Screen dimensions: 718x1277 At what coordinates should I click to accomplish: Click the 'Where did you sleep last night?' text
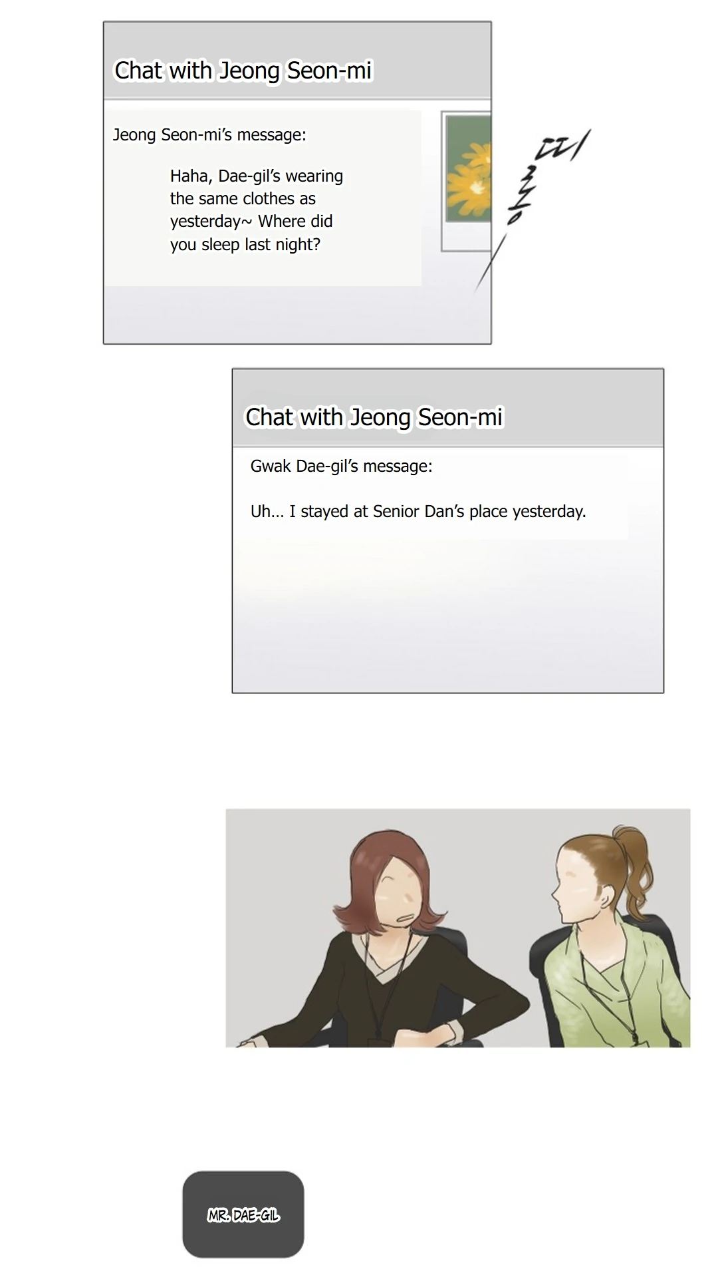tap(251, 233)
